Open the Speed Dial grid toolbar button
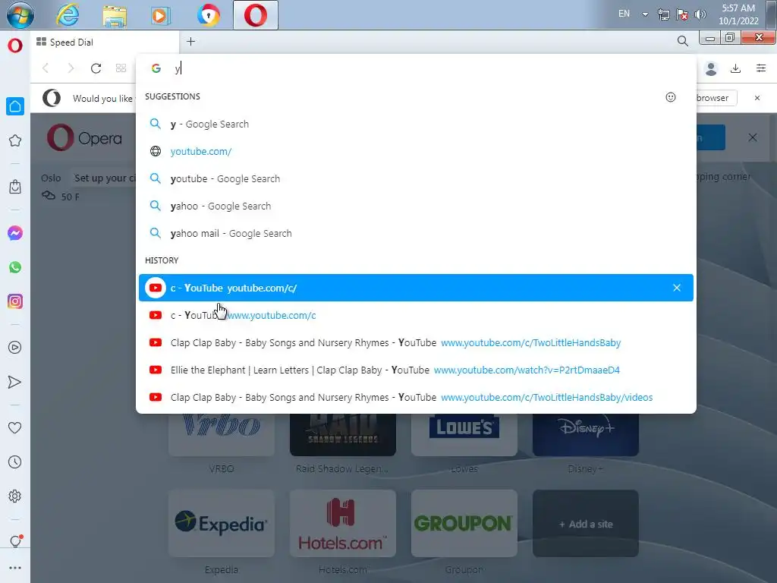 tap(121, 68)
